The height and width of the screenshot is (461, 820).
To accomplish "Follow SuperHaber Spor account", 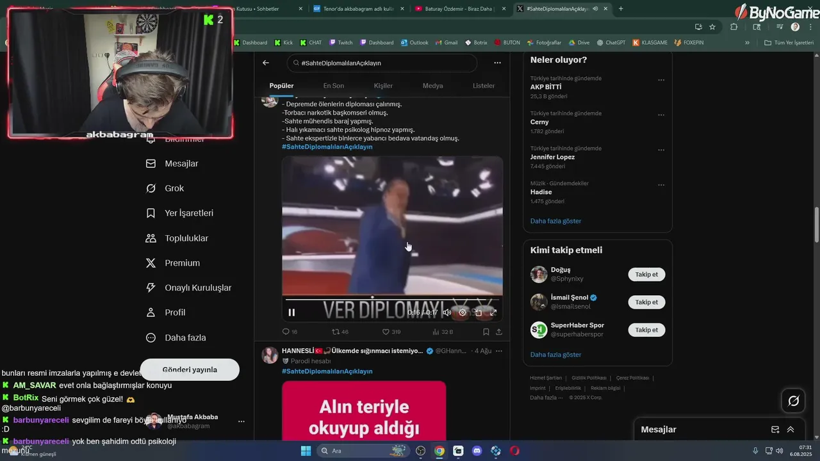I will [646, 330].
